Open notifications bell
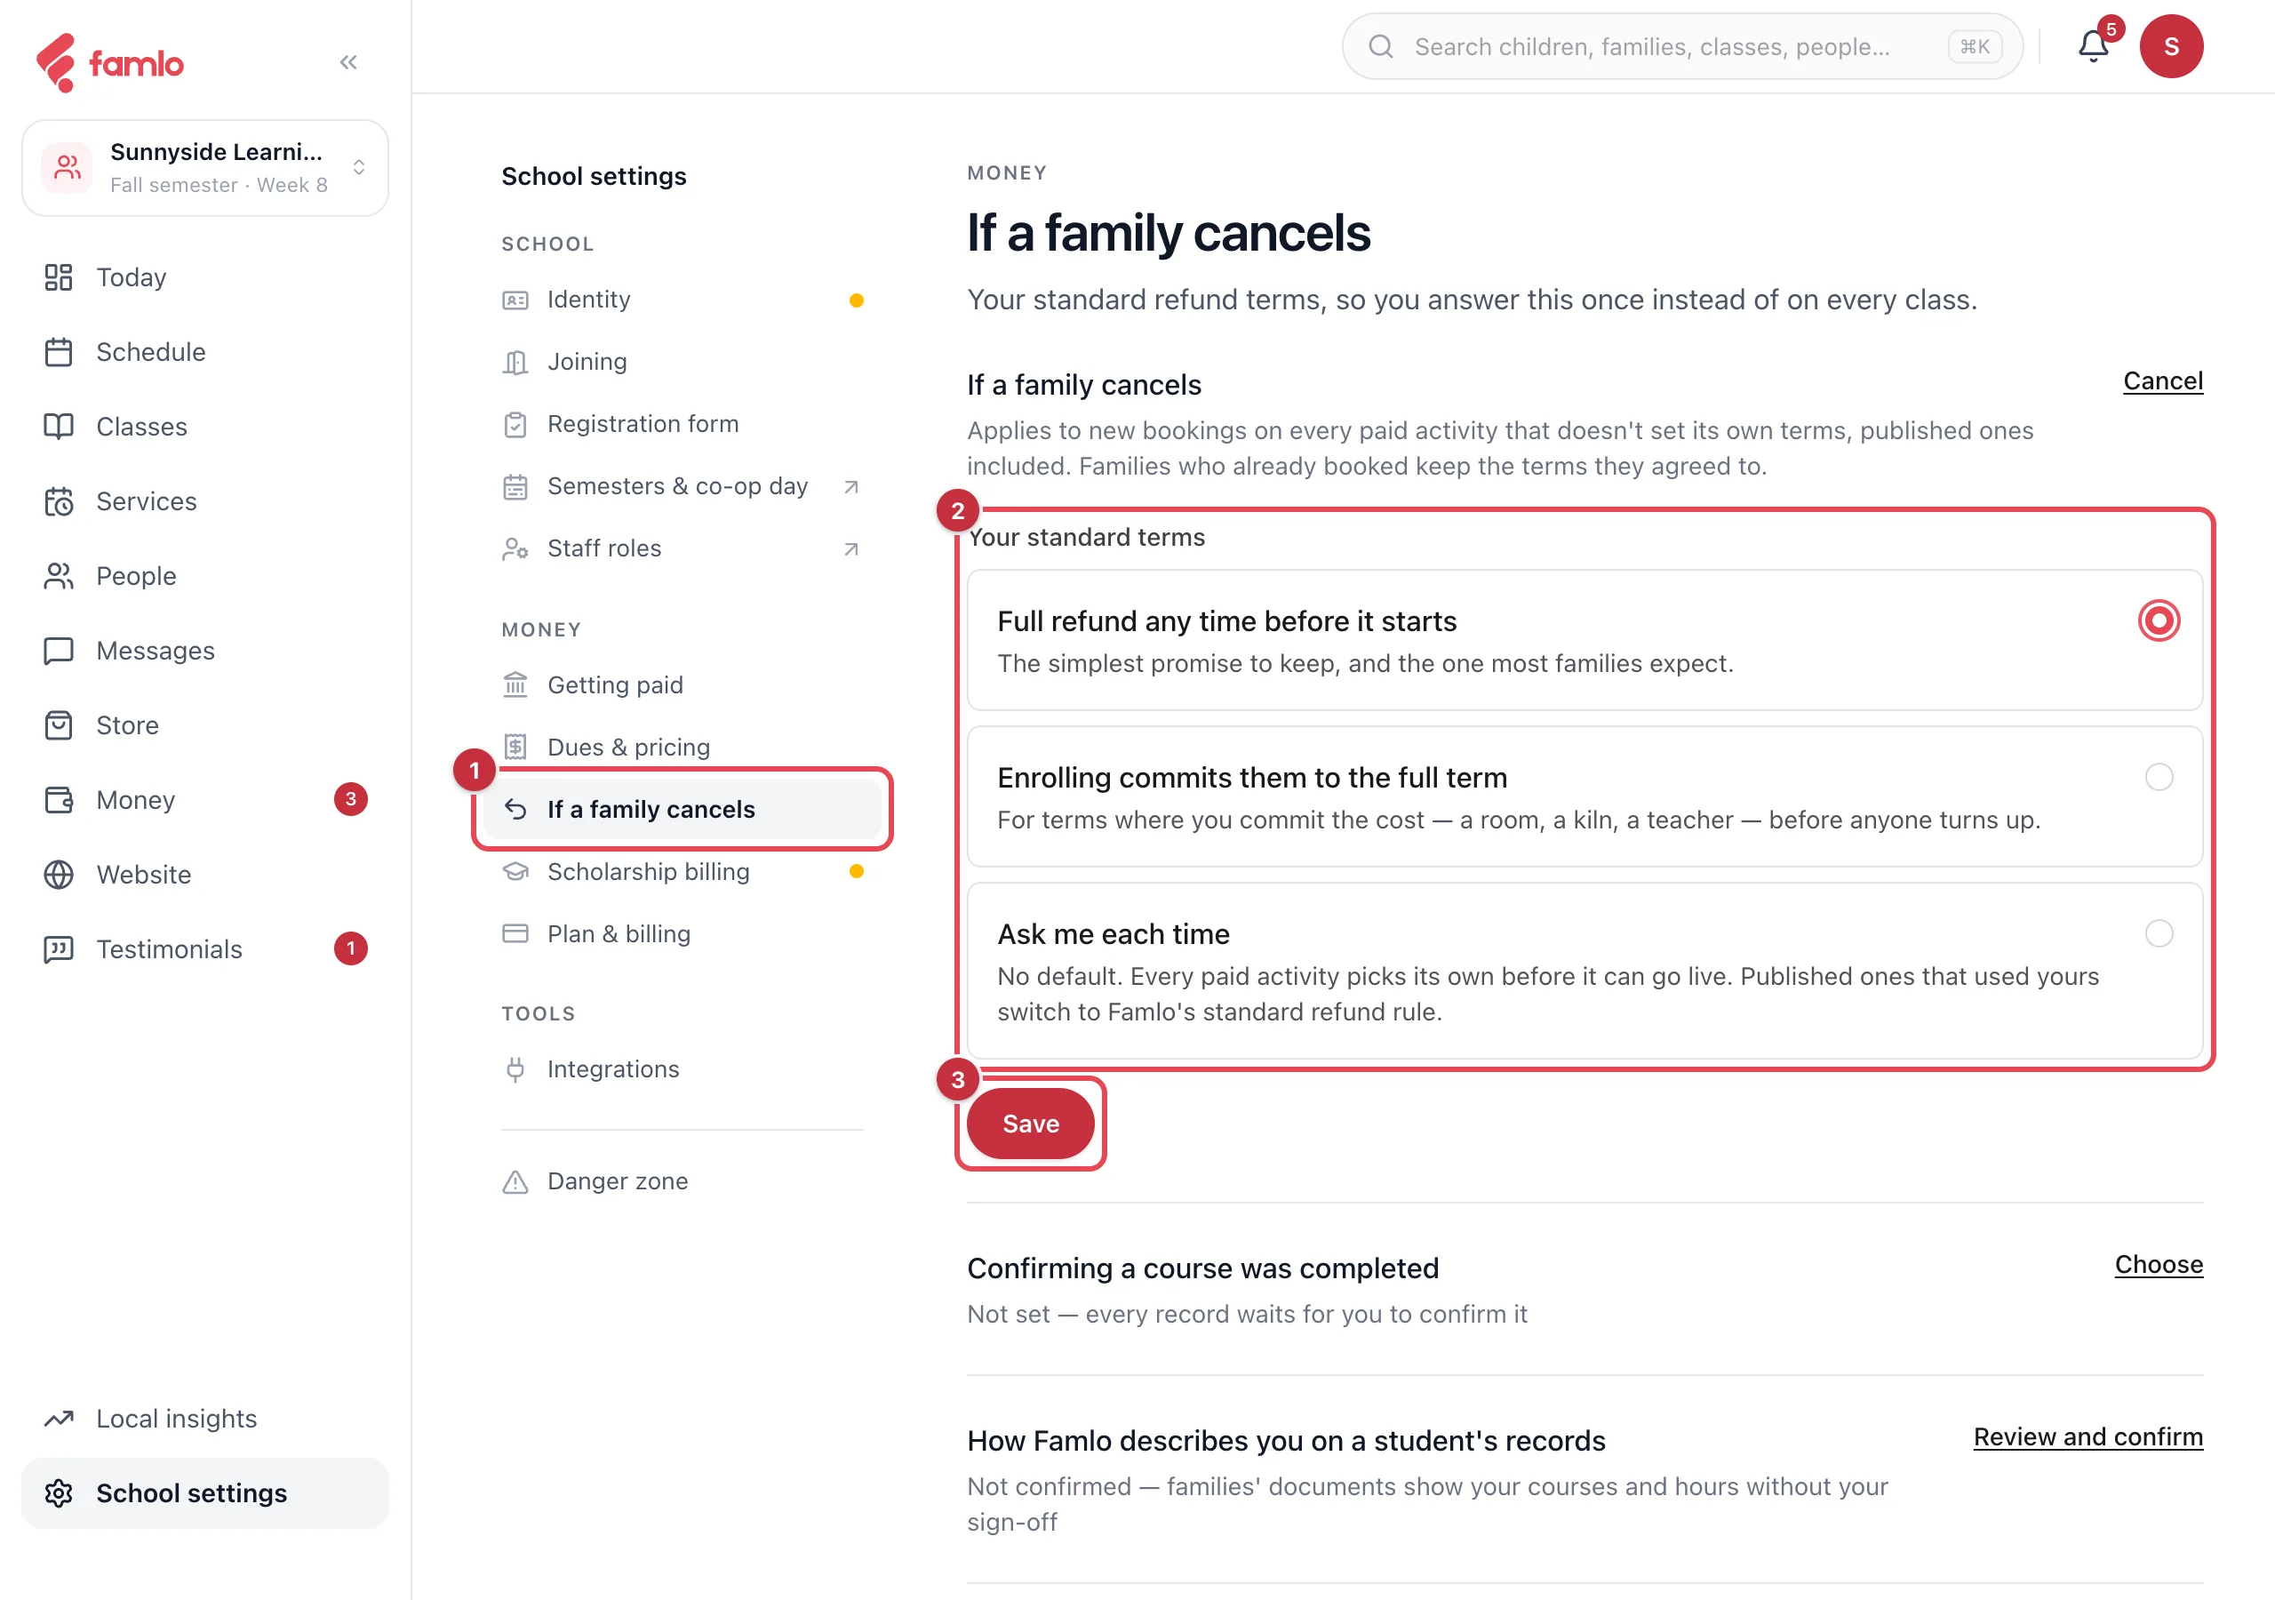 point(2093,45)
